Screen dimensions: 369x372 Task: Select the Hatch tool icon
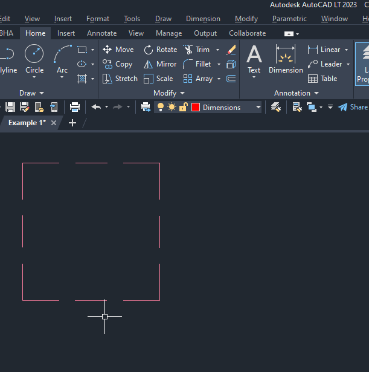coord(82,79)
